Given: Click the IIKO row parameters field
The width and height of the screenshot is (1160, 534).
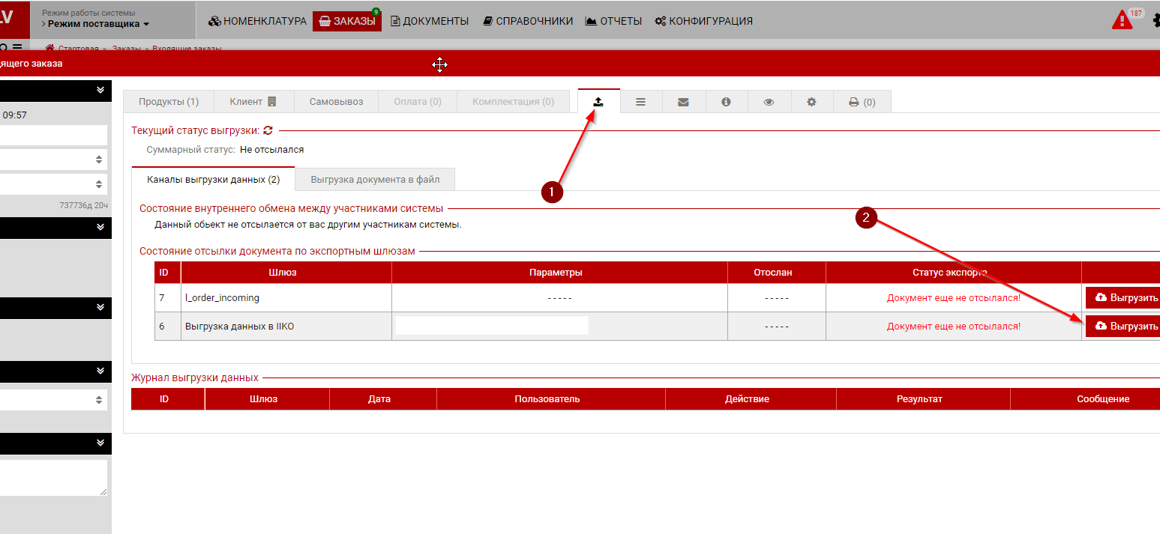Looking at the screenshot, I should pos(492,326).
